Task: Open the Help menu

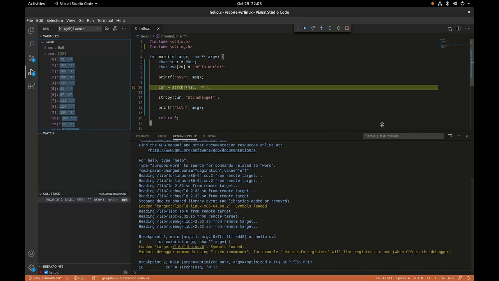Action: [120, 20]
